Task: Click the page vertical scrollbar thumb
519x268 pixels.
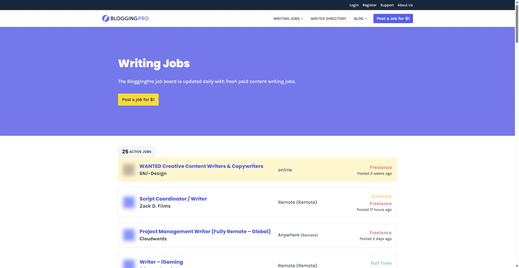Action: coord(517,24)
